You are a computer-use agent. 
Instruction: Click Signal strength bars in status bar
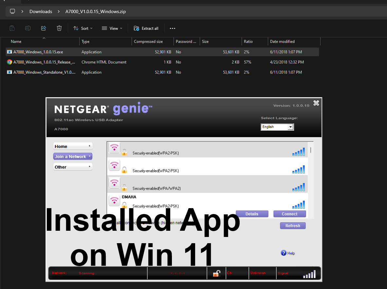tap(309, 274)
